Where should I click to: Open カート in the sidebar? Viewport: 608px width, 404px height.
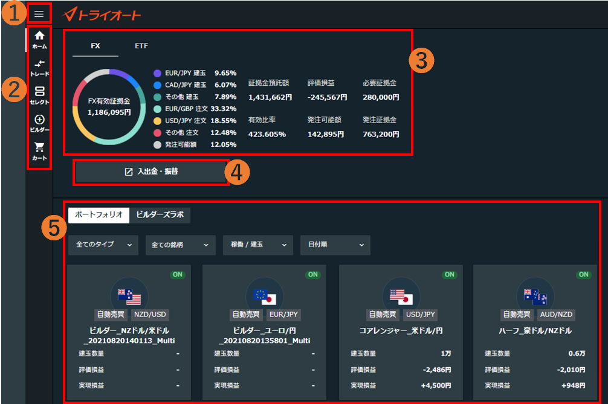pos(39,152)
